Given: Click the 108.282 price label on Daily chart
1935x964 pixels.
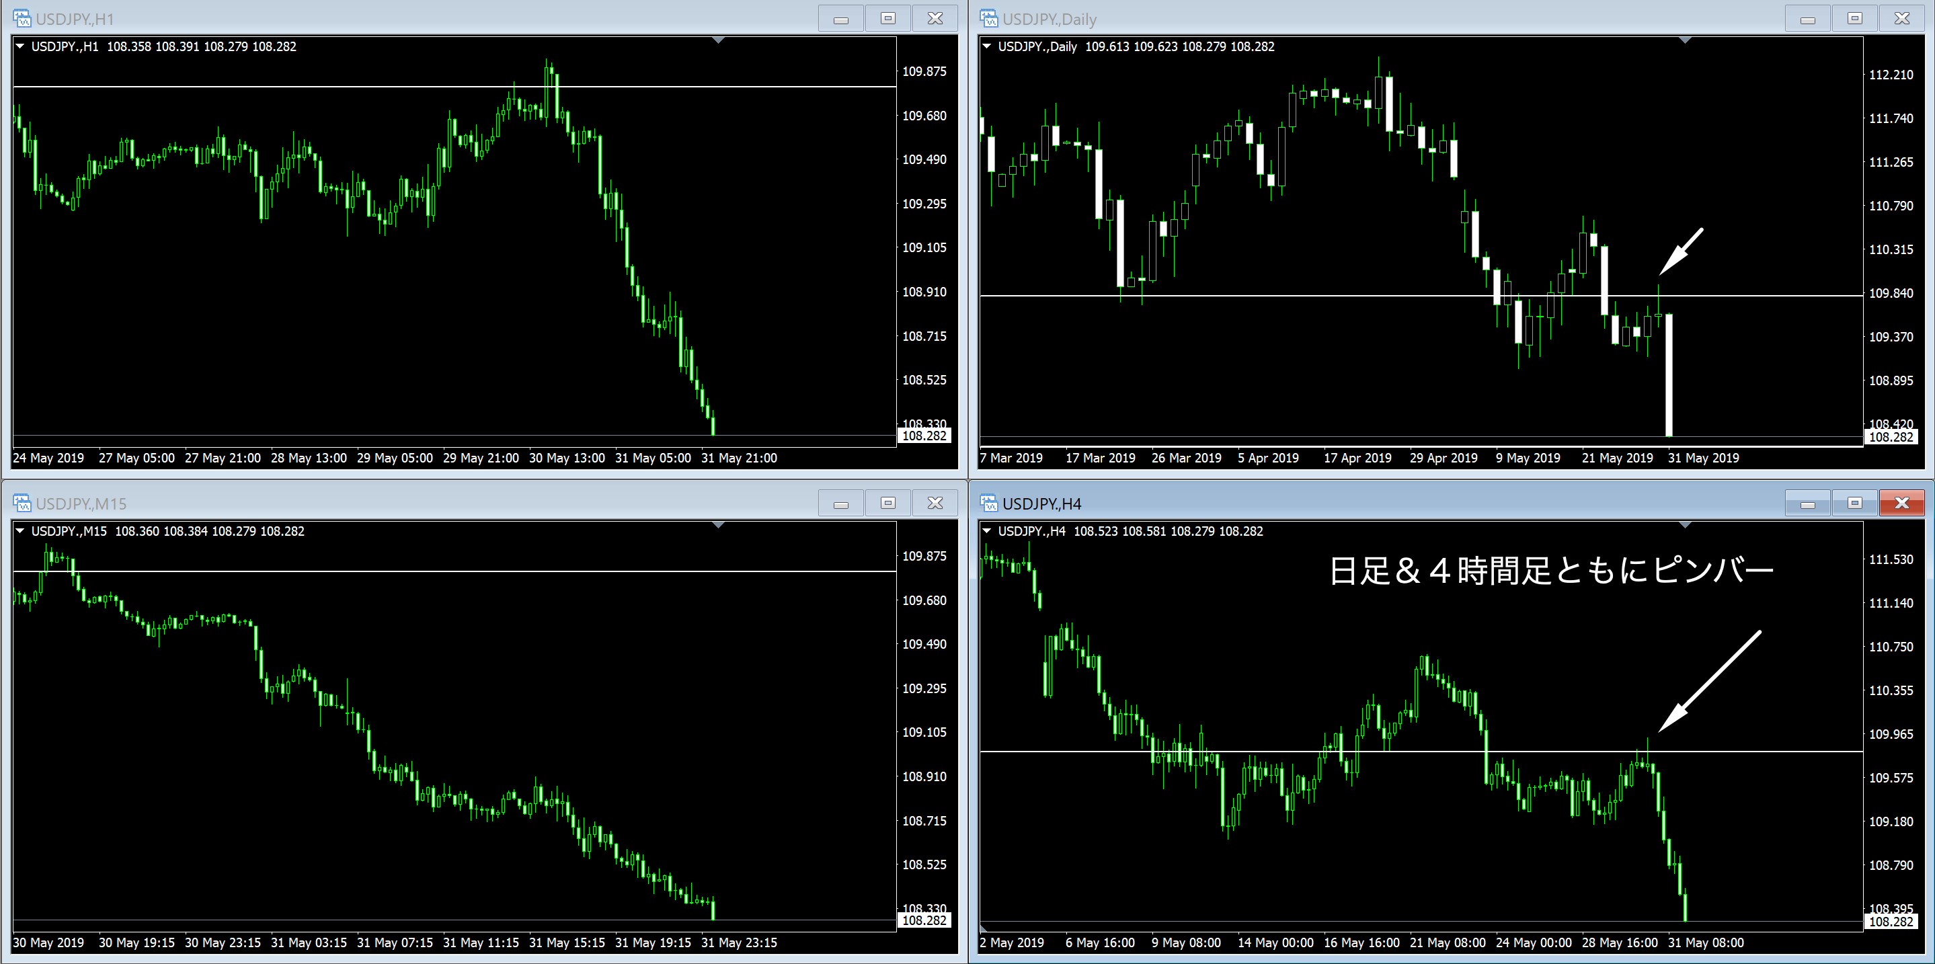Looking at the screenshot, I should pos(1890,437).
